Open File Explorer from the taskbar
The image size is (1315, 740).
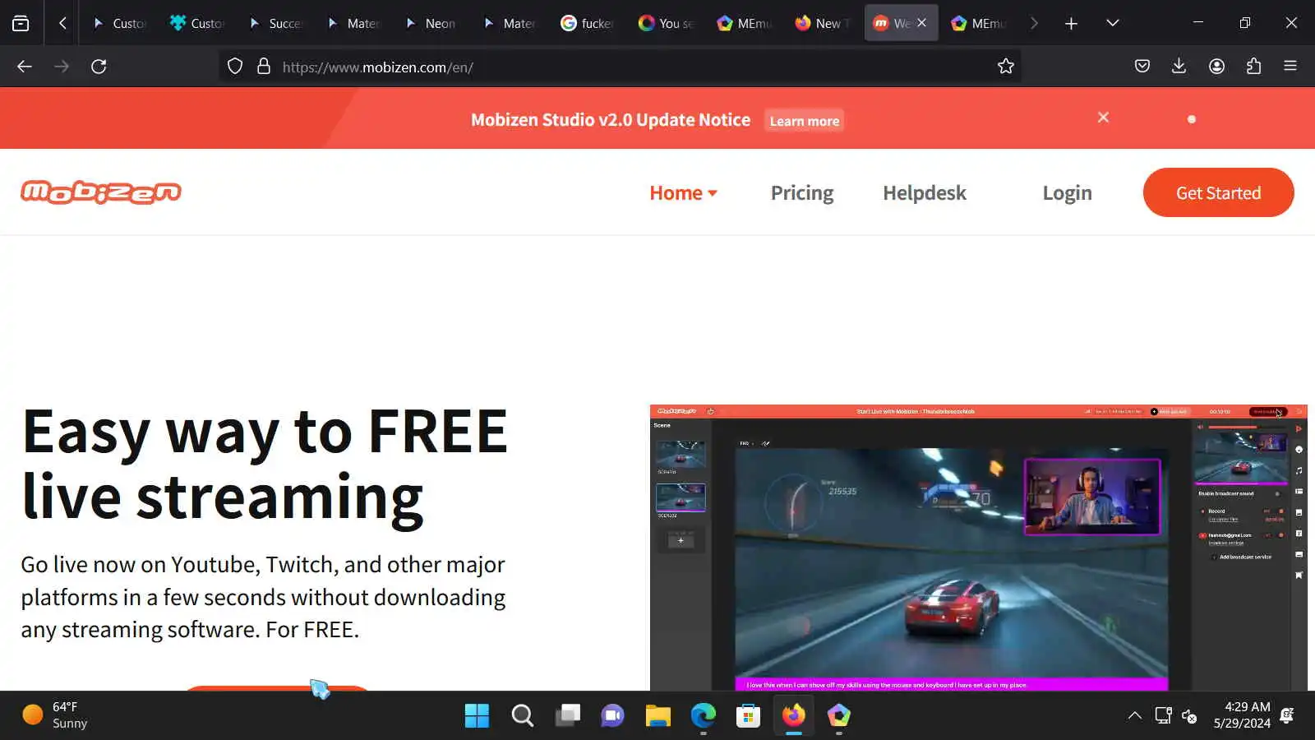click(x=657, y=715)
